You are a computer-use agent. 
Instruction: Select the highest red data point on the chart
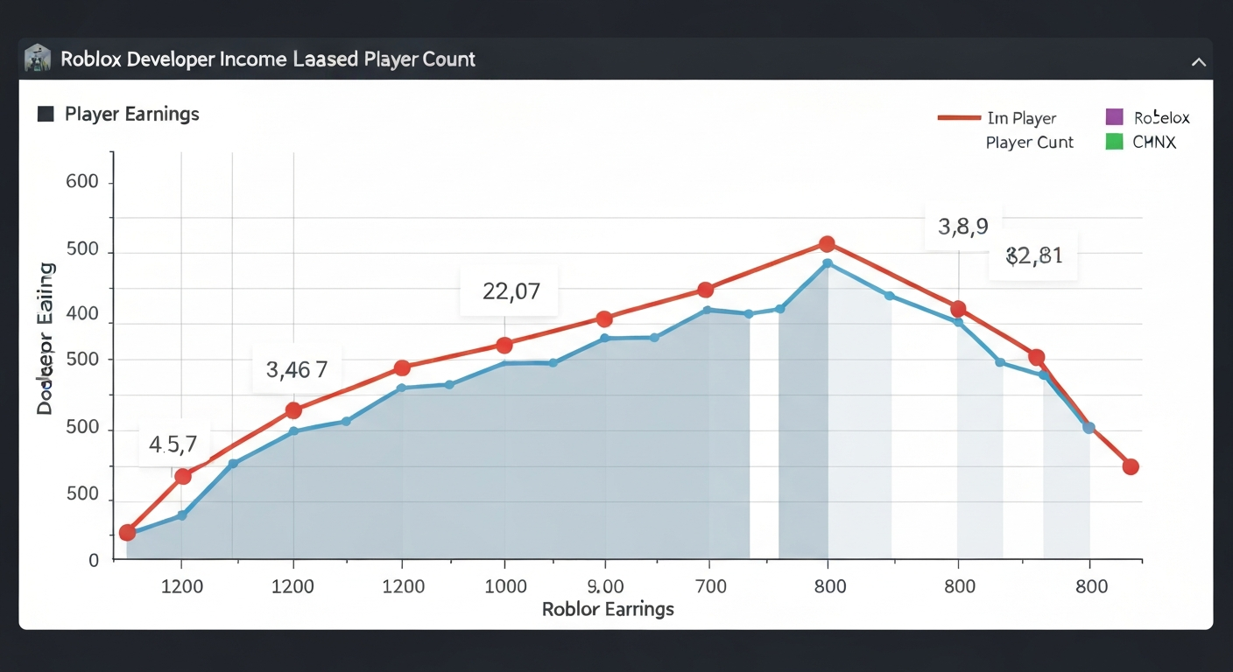point(827,244)
